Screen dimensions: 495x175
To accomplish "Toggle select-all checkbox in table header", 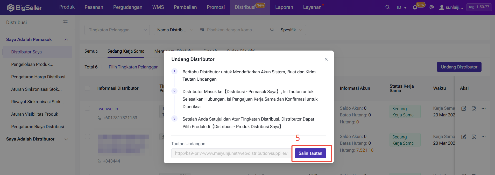I will (87, 88).
